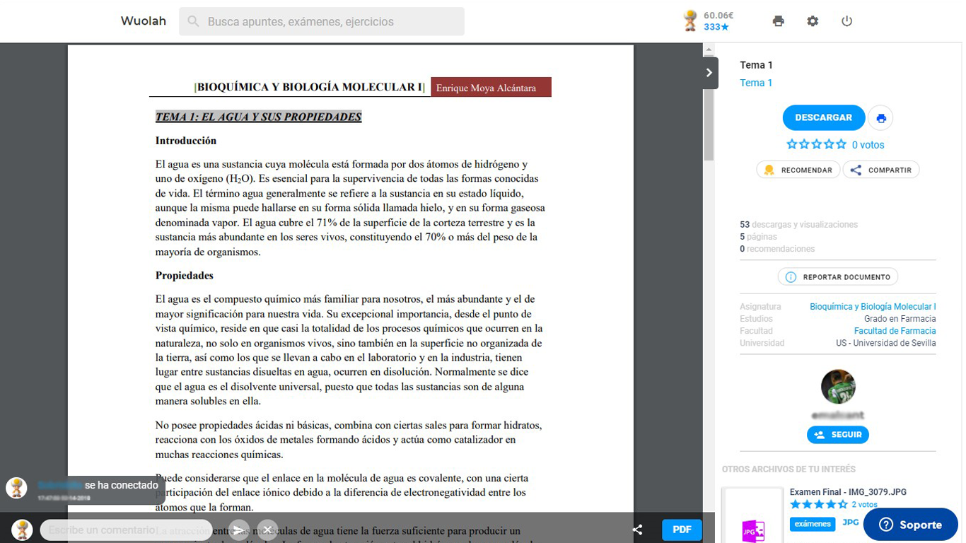Click the comment input field
The height and width of the screenshot is (543, 966).
(x=126, y=530)
